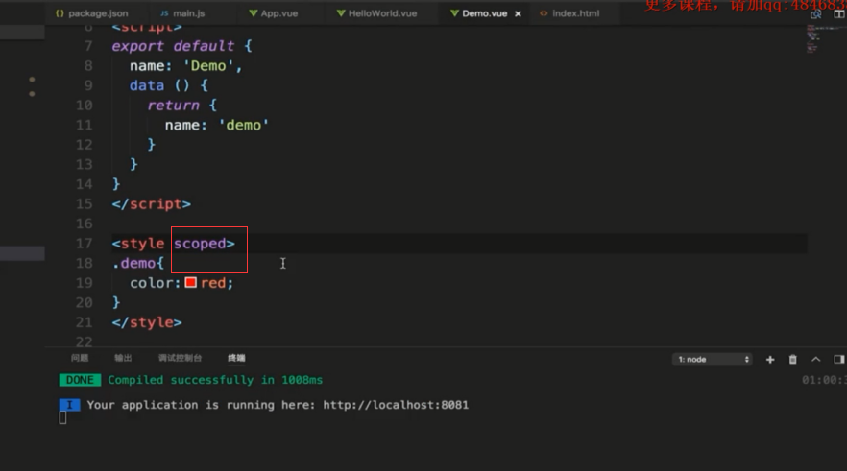Click the http://localhost:8081 link in terminal
Image resolution: width=847 pixels, height=471 pixels.
396,405
